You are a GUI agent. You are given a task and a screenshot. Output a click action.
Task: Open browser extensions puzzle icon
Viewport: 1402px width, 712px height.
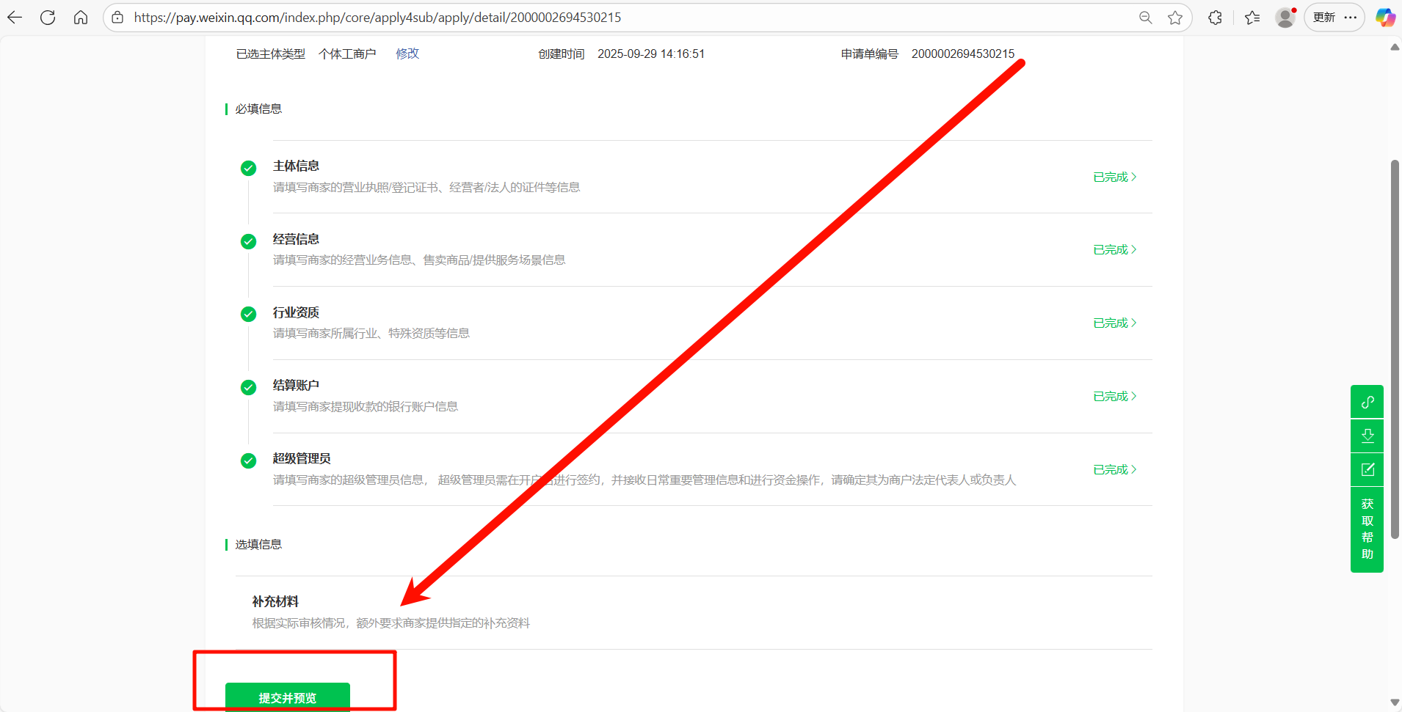point(1215,18)
